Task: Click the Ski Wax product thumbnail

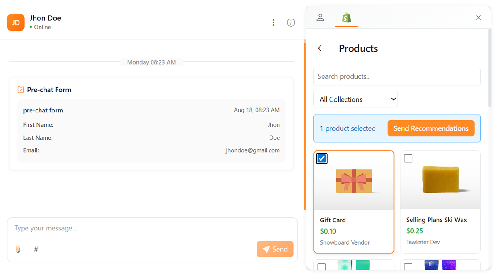Action: (441, 180)
